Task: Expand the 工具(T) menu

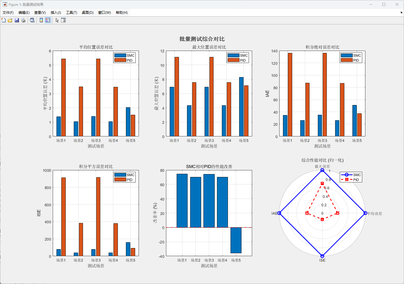Action: (x=71, y=13)
